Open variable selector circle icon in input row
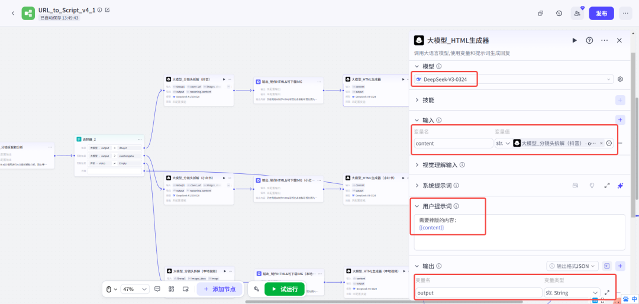This screenshot has height=304, width=639. coord(609,144)
